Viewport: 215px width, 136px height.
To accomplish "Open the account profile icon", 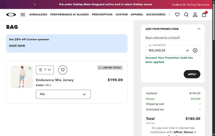I will (x=195, y=15).
